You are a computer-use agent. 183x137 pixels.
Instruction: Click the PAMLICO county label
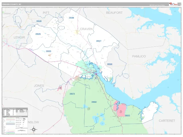[x=139, y=57]
